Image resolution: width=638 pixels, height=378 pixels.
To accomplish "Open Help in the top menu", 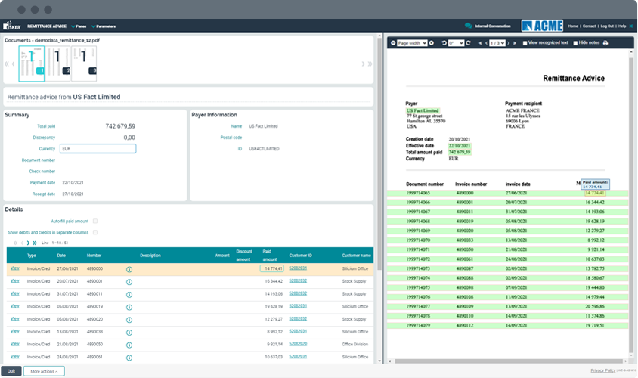I will pyautogui.click(x=622, y=26).
